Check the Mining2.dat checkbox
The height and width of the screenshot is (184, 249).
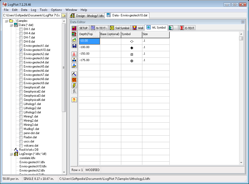(21, 121)
